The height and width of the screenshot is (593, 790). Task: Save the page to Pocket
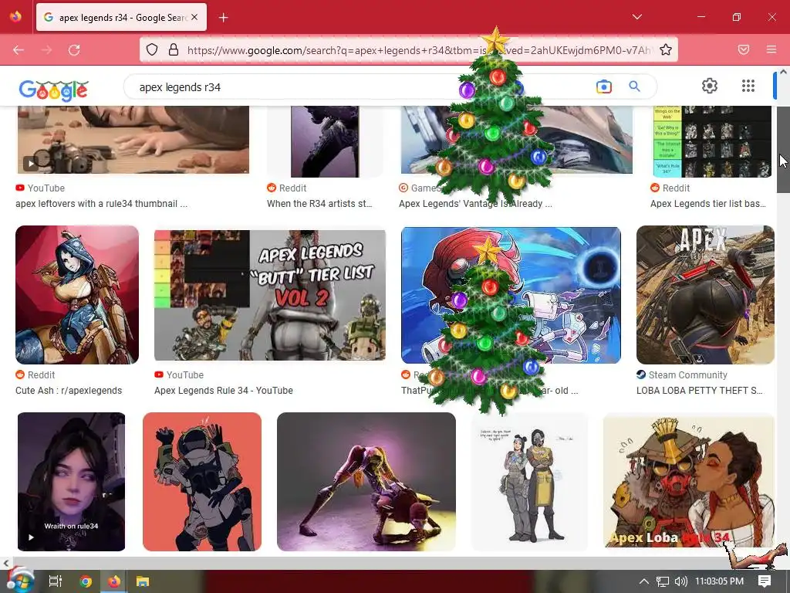[x=744, y=49]
